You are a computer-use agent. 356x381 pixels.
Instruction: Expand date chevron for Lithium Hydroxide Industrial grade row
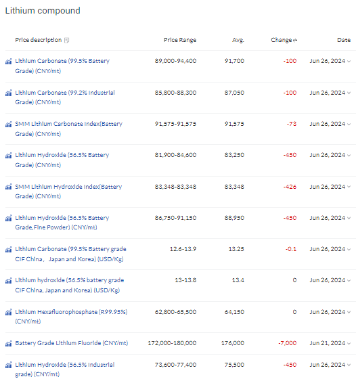[x=349, y=365]
